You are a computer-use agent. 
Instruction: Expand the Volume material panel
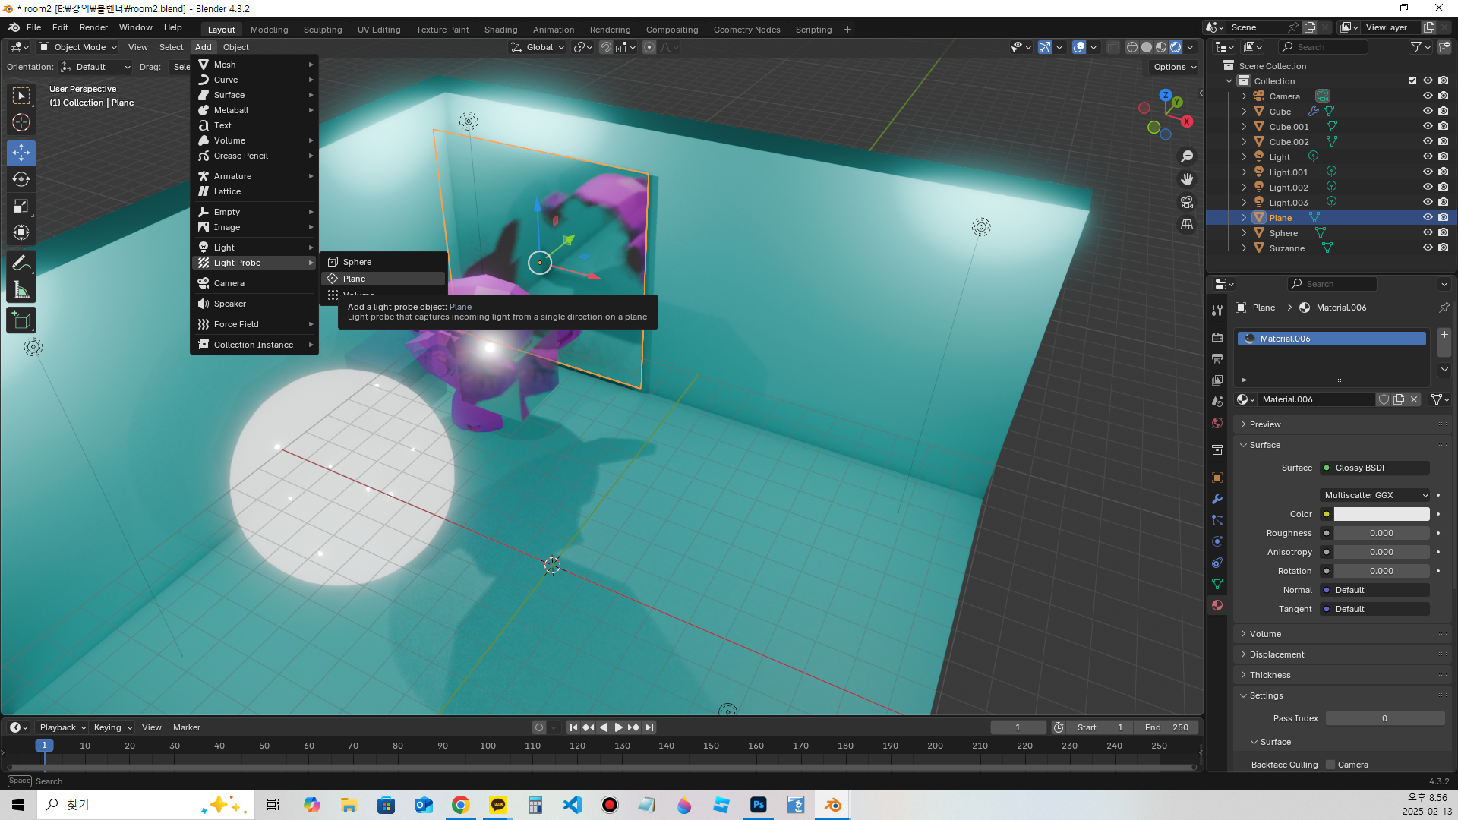(1265, 634)
